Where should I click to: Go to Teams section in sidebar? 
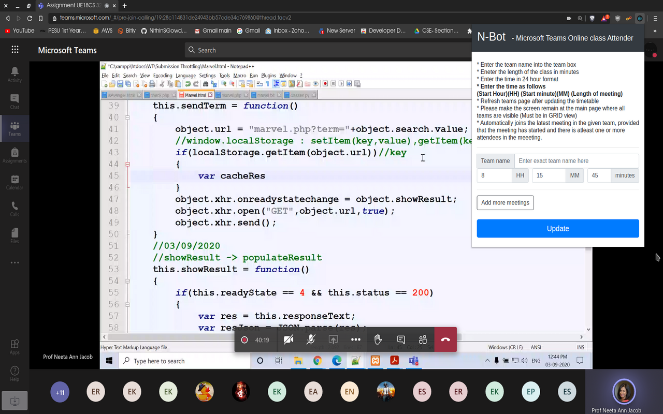(x=15, y=128)
